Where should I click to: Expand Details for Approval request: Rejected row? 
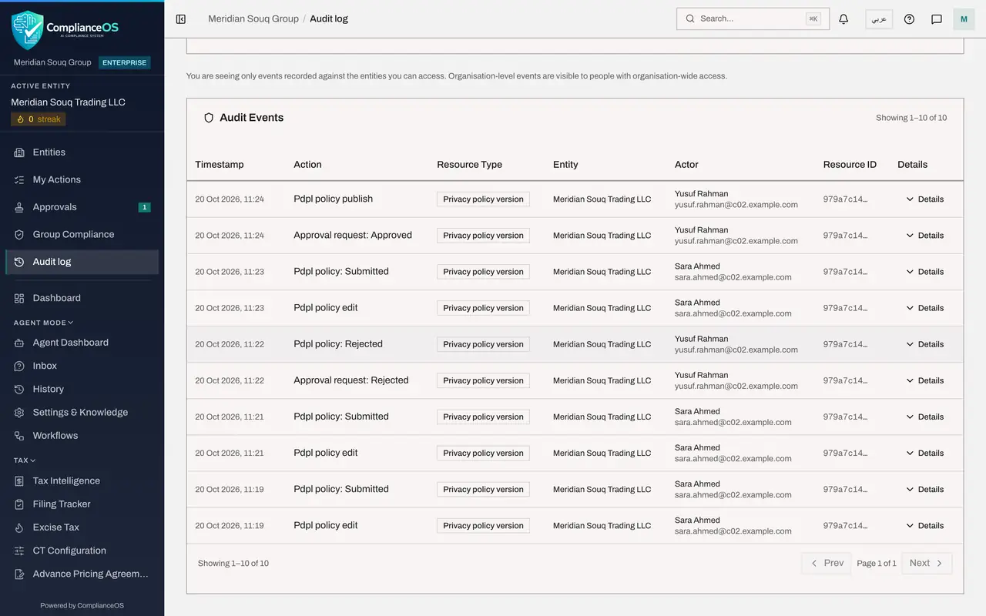coord(925,380)
